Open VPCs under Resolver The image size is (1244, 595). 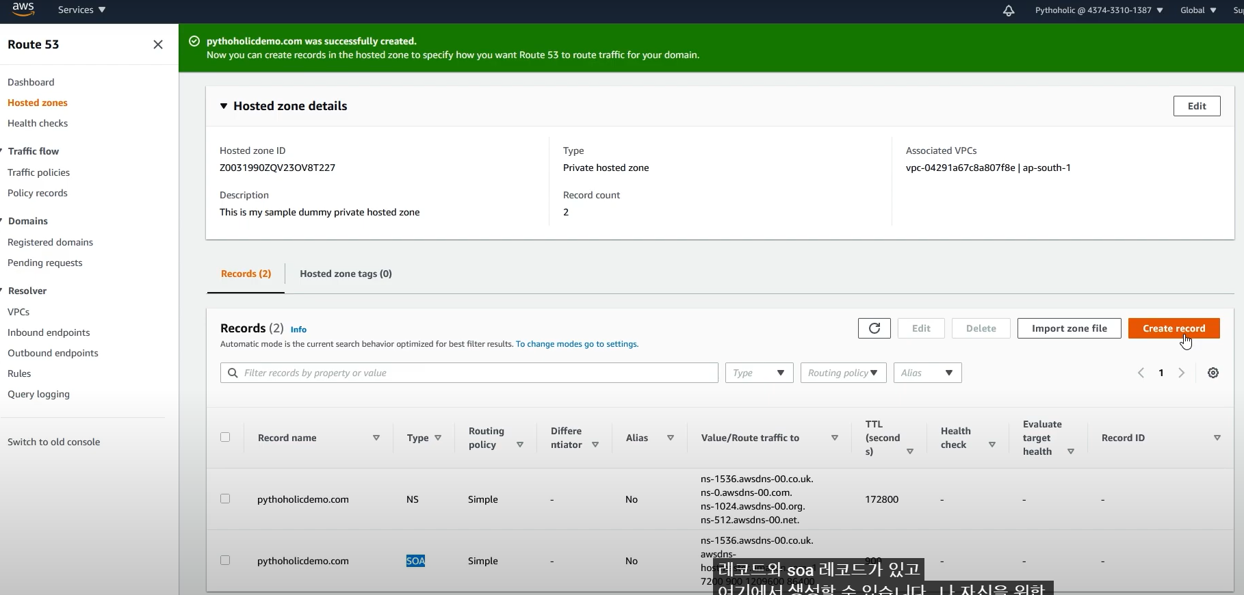coord(18,312)
